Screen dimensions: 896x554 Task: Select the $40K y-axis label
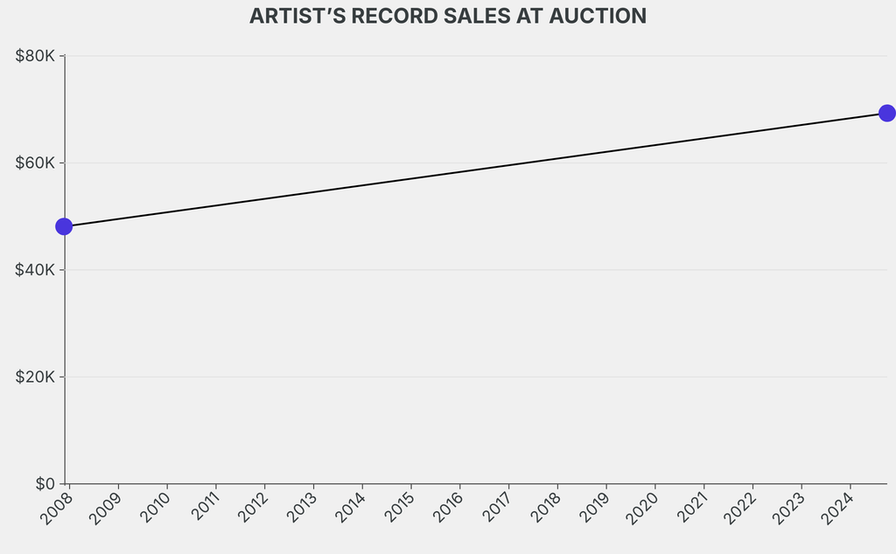point(36,270)
